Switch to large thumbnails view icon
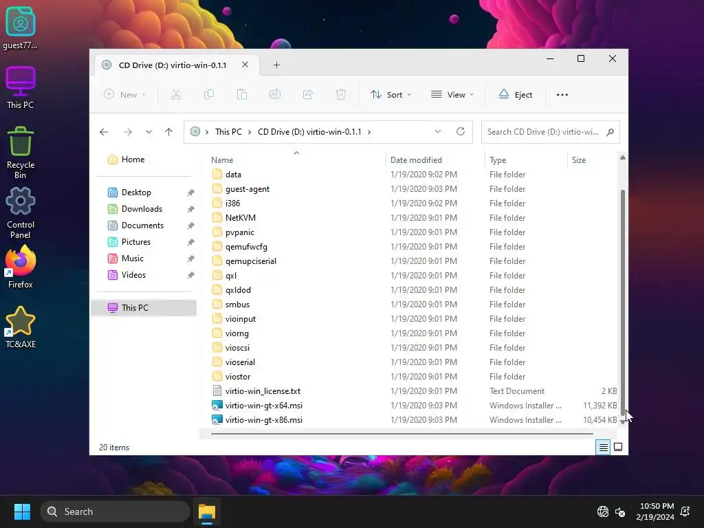The width and height of the screenshot is (704, 528). tap(618, 447)
